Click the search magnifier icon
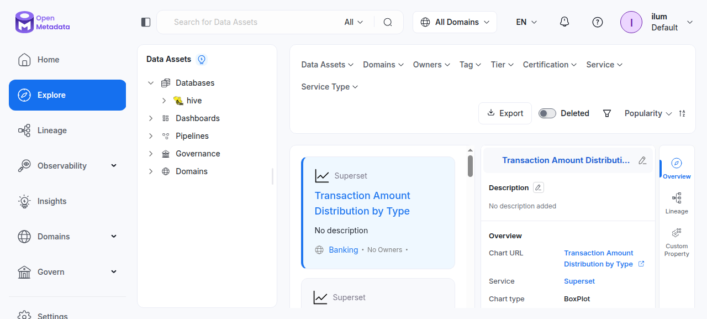This screenshot has height=319, width=707. coord(388,22)
